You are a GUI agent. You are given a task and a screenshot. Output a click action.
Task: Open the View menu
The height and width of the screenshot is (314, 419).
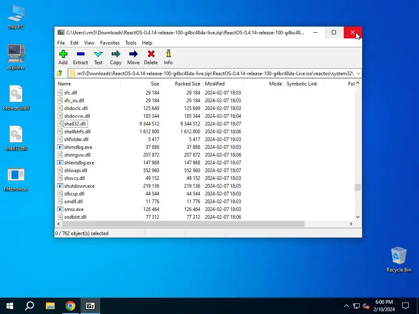point(89,43)
